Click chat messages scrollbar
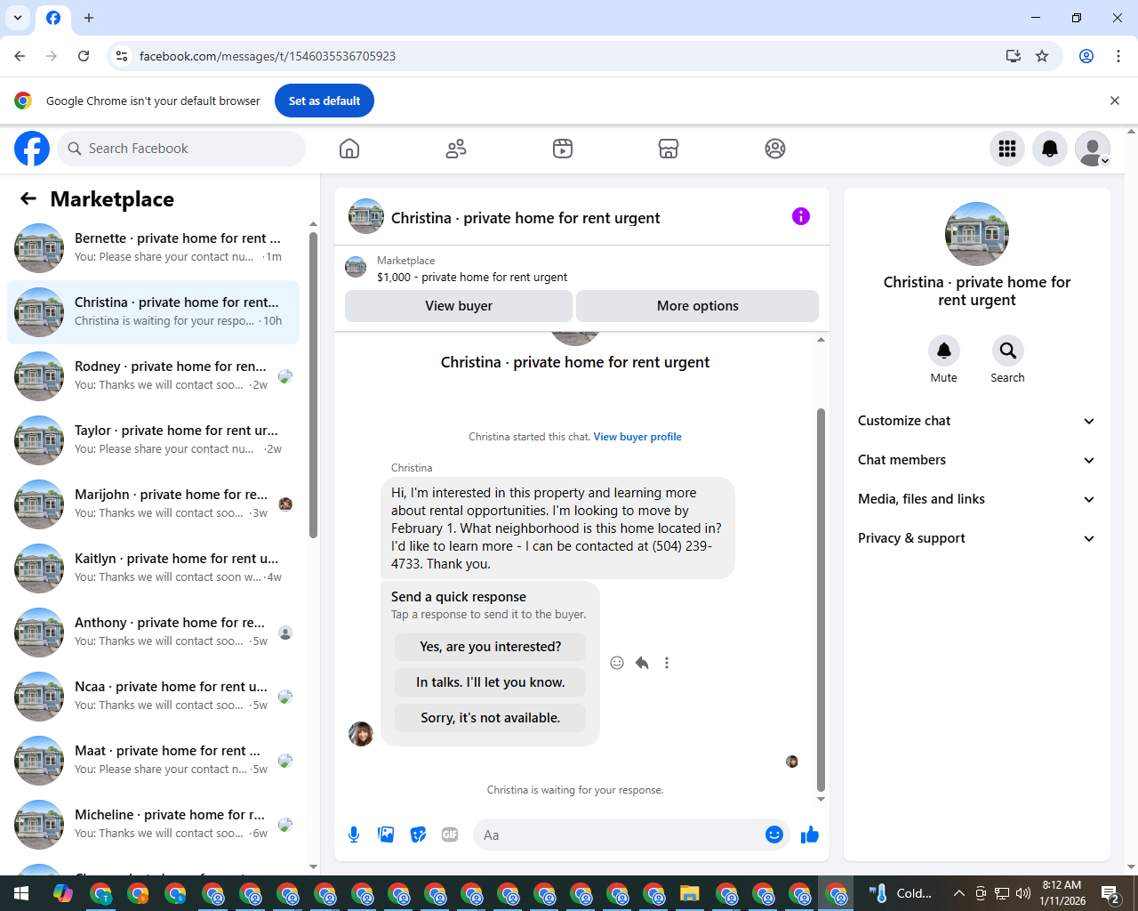Image resolution: width=1138 pixels, height=911 pixels. pyautogui.click(x=821, y=600)
